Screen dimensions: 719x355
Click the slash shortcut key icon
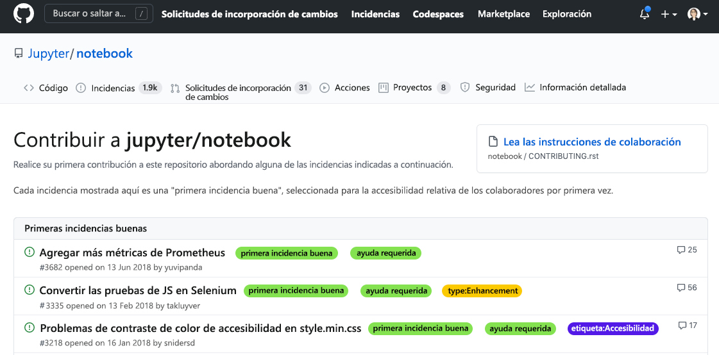pyautogui.click(x=142, y=13)
